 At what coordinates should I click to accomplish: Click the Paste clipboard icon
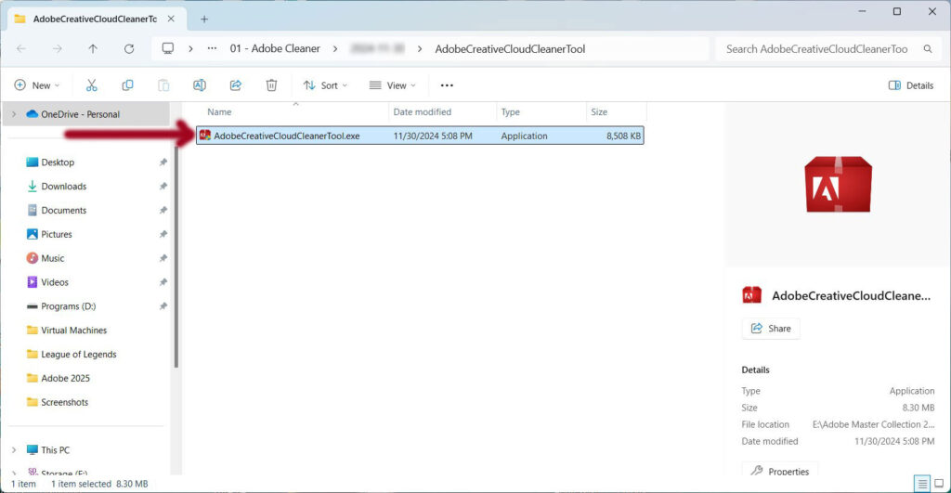[163, 85]
